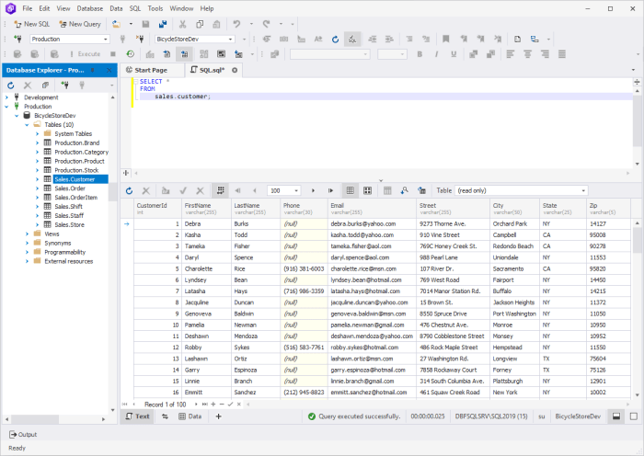The height and width of the screenshot is (456, 644).
Task: Click the State column header
Action: point(563,209)
